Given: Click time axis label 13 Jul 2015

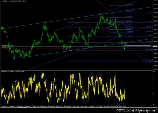Looking at the screenshot, I should 4,106.
